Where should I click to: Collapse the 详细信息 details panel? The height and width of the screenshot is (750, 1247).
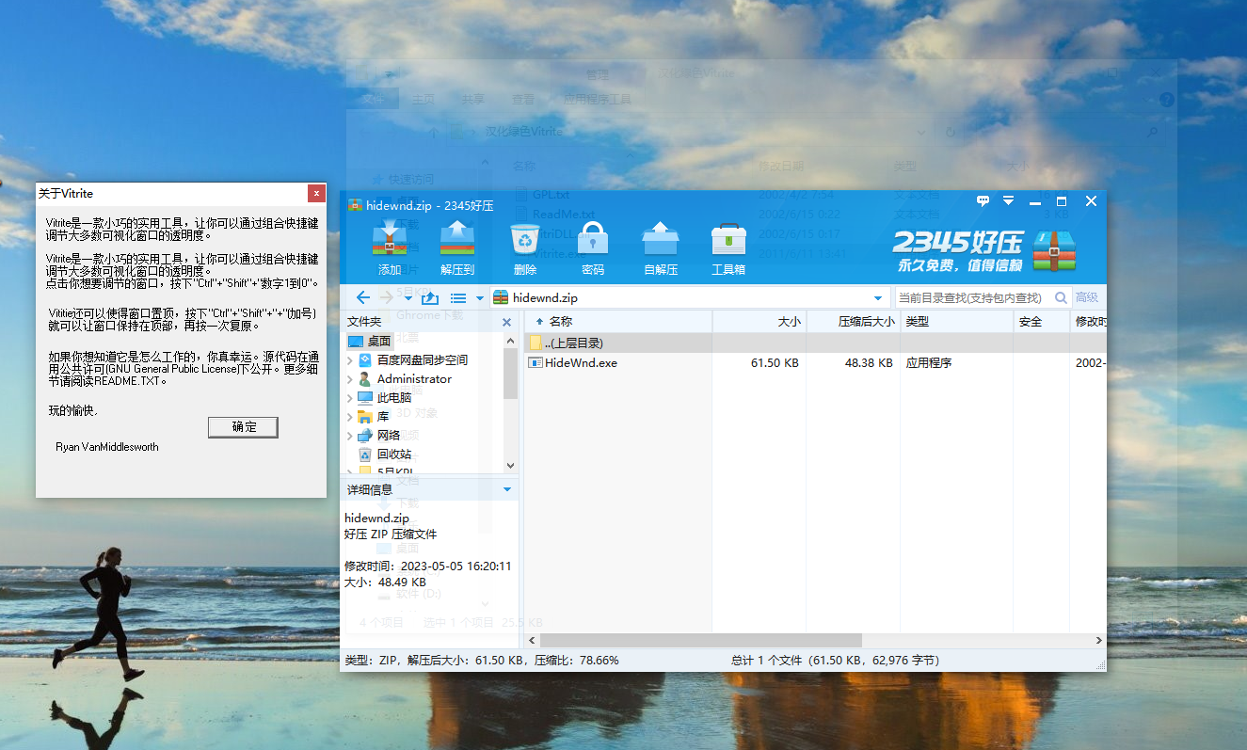[507, 489]
